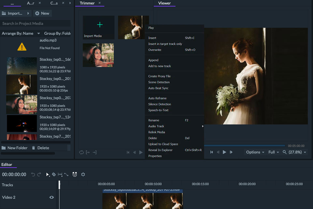Screen dimensions: 313x209
Task: Toggle loop playback icon in Trimmer
Action: tap(82, 153)
